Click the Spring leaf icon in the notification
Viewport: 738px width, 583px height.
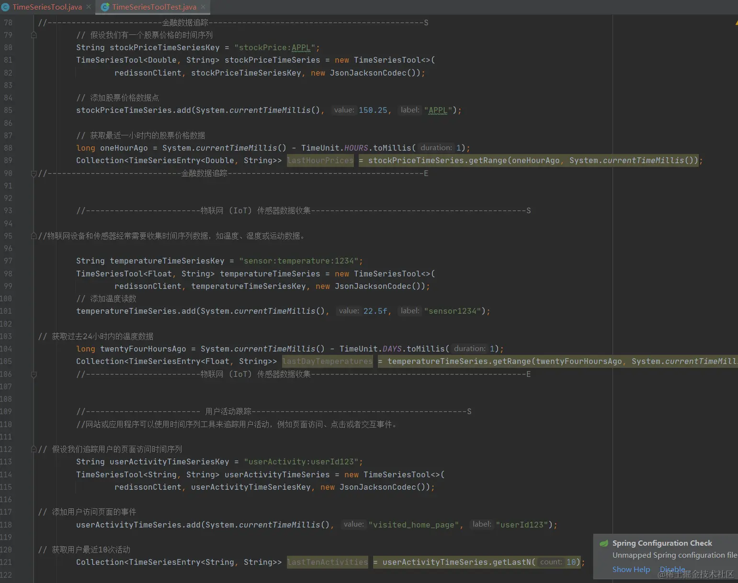coord(604,543)
